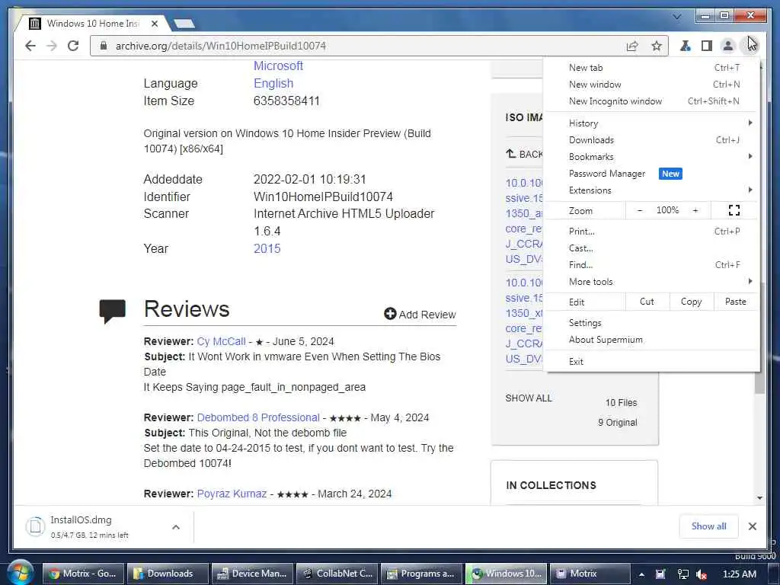
Task: Toggle the side panel icon
Action: (x=706, y=46)
